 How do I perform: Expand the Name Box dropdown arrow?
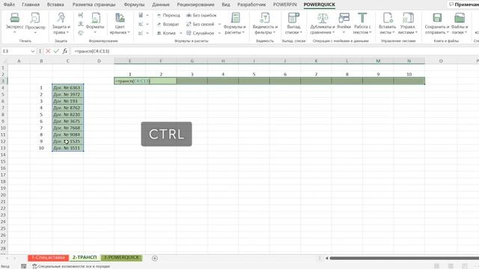[x=33, y=52]
